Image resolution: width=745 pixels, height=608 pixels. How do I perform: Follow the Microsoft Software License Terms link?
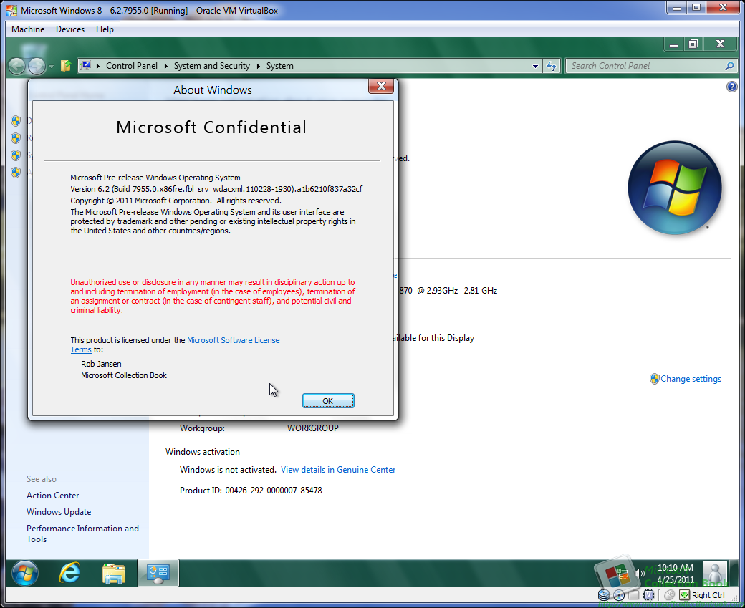point(234,339)
